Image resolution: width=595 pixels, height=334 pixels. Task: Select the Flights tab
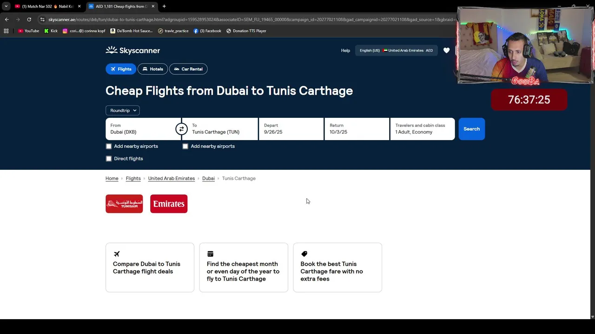(x=120, y=69)
